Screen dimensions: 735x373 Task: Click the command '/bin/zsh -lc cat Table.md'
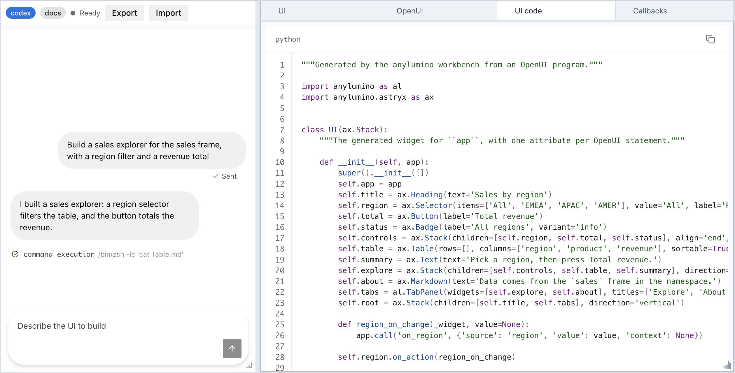pos(141,254)
